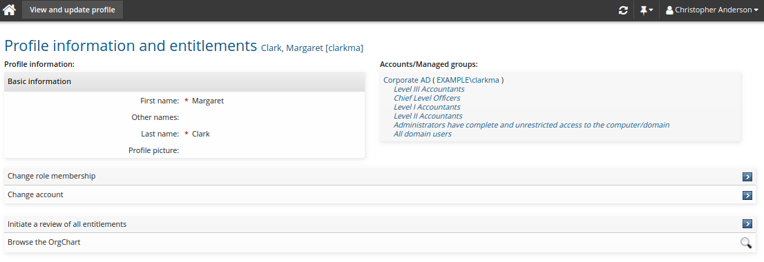
Task: Open the Administrators unrestricted access group link
Action: (532, 125)
